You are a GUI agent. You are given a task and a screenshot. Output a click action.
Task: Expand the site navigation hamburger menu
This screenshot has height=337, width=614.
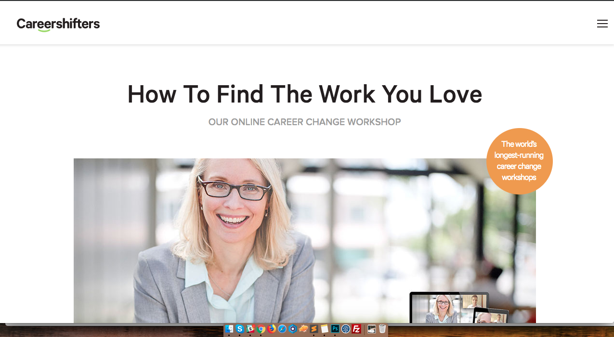pos(602,23)
